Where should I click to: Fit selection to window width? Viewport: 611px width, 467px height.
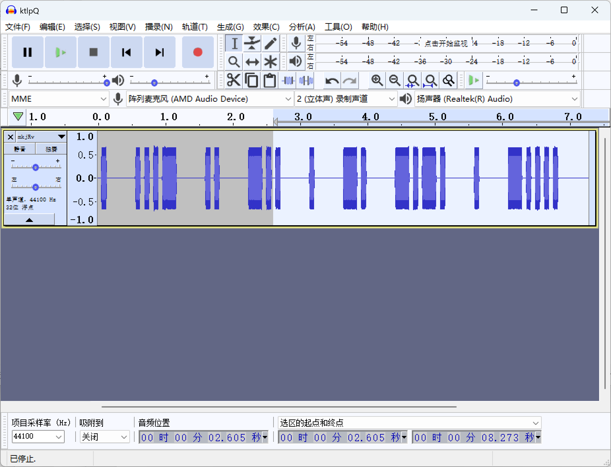(x=412, y=80)
